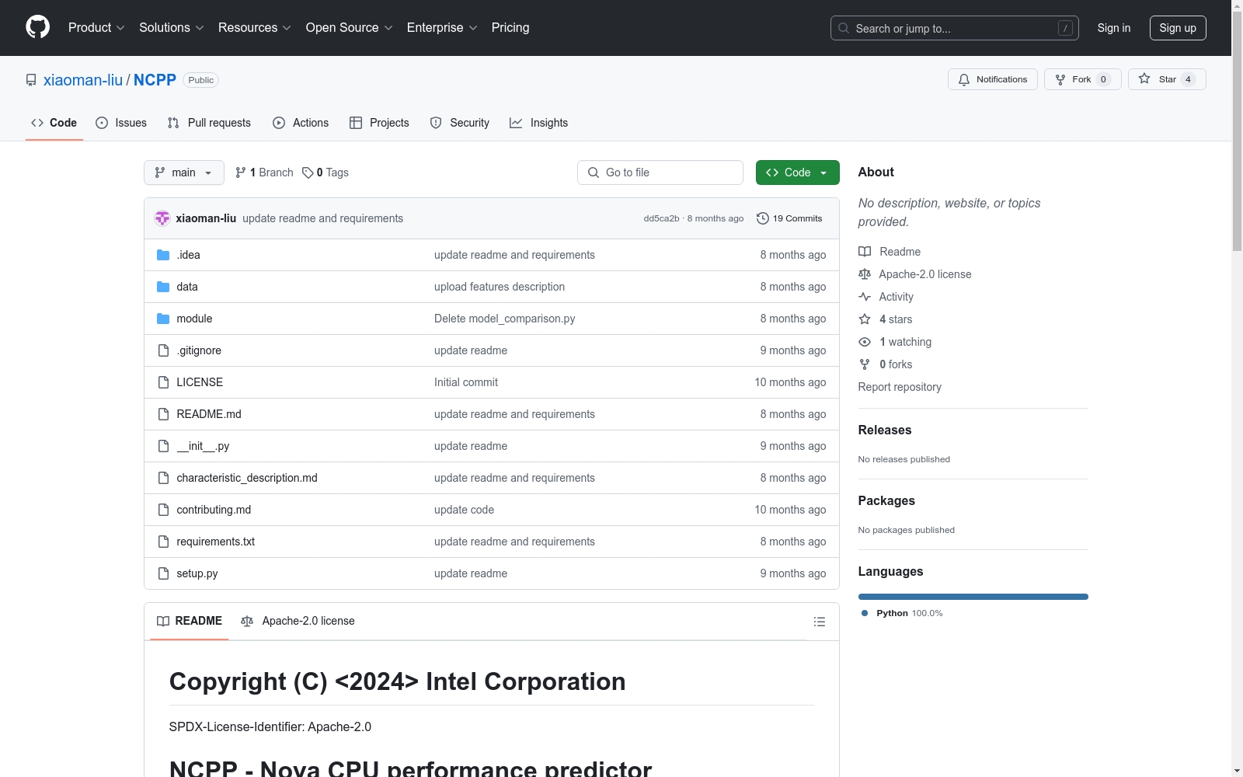Open the 19 Commits link
1243x777 pixels.
pyautogui.click(x=789, y=218)
